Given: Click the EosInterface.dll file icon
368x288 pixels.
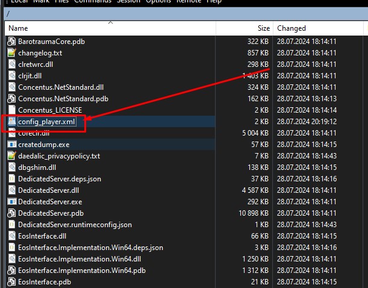Looking at the screenshot, I should click(x=11, y=236).
